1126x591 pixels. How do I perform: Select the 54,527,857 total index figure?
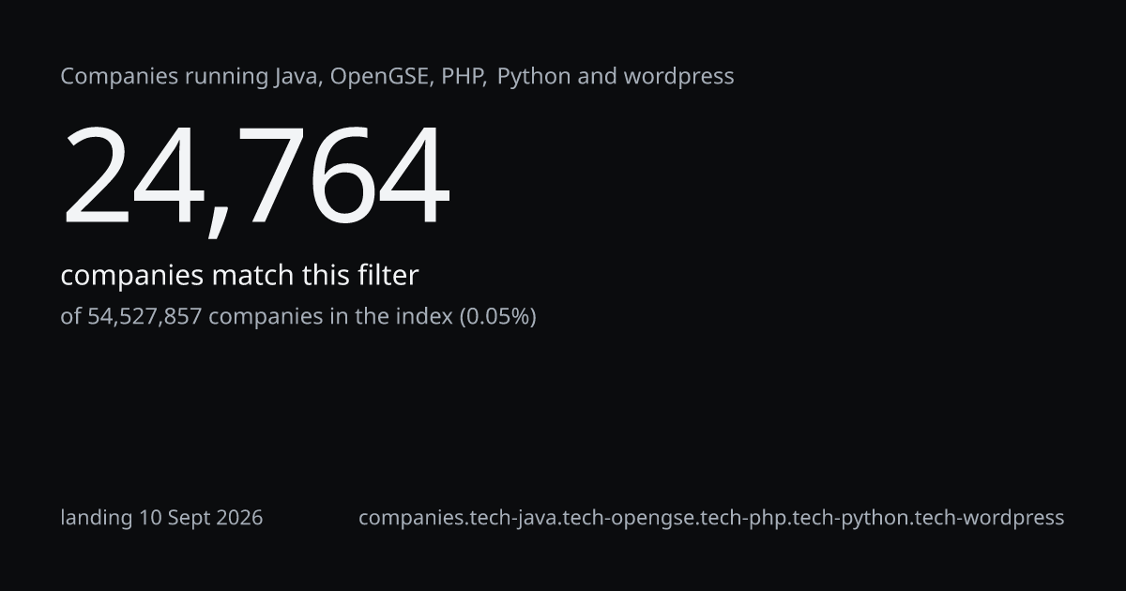tap(145, 317)
